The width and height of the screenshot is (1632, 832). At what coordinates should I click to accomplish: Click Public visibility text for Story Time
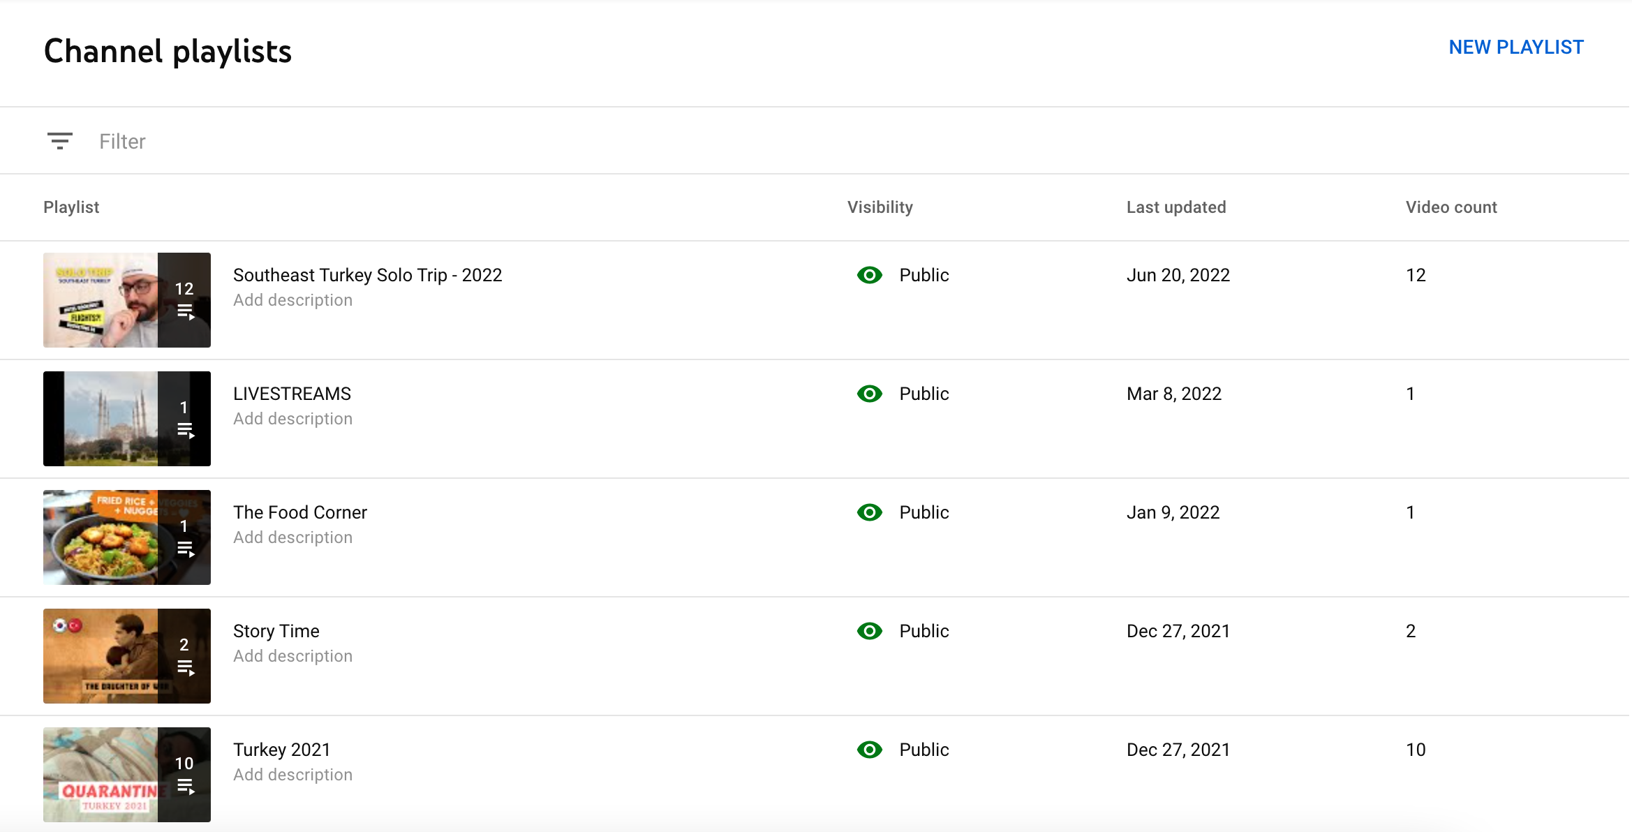(x=923, y=631)
